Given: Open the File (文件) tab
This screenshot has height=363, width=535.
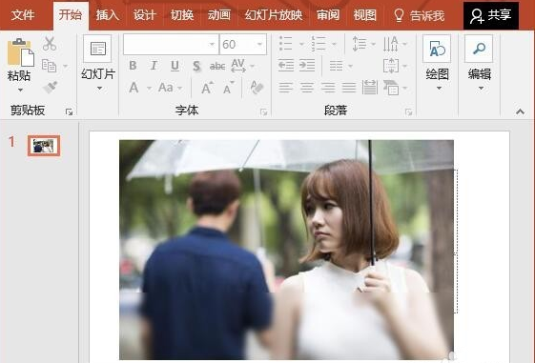Looking at the screenshot, I should pos(23,15).
